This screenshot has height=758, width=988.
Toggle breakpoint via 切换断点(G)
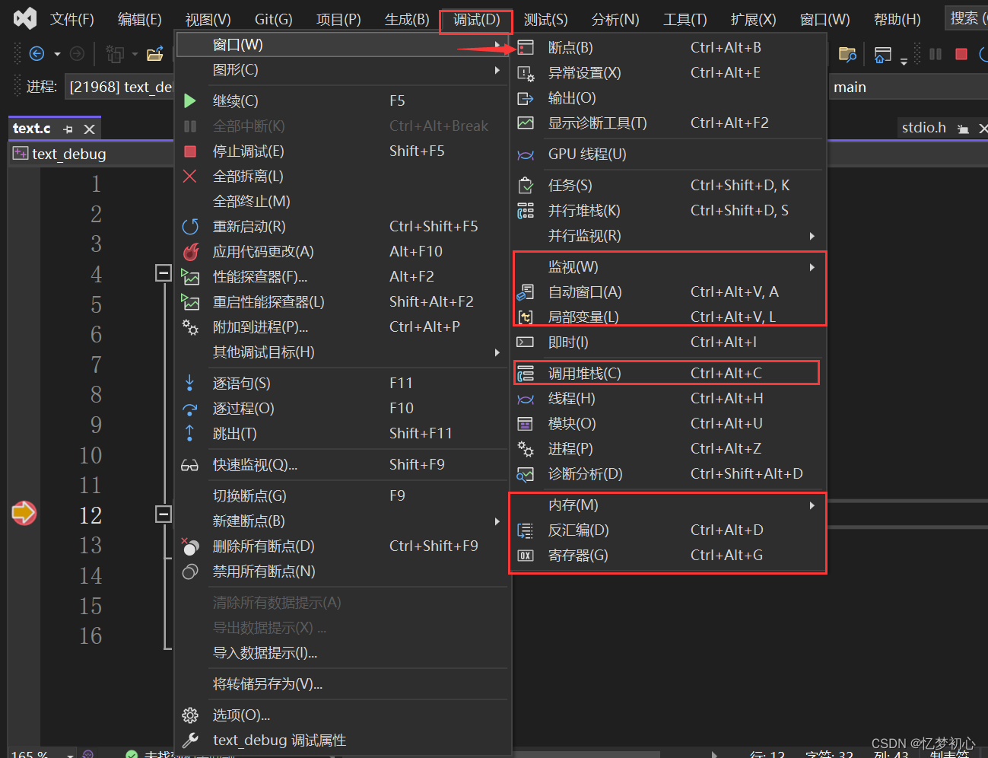point(249,496)
